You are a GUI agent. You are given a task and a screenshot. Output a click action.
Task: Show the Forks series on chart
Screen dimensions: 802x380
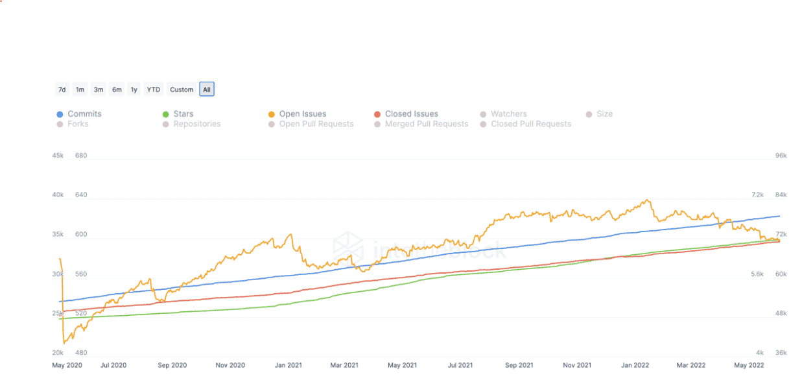pyautogui.click(x=60, y=124)
